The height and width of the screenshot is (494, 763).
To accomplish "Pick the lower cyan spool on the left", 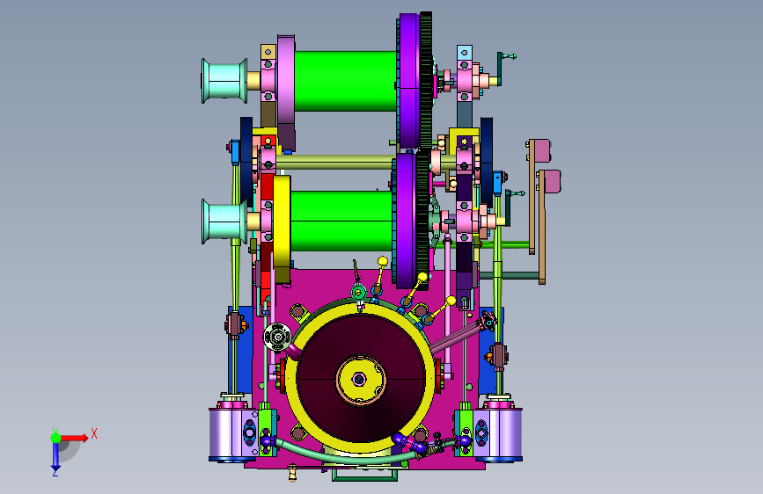I will click(x=224, y=222).
